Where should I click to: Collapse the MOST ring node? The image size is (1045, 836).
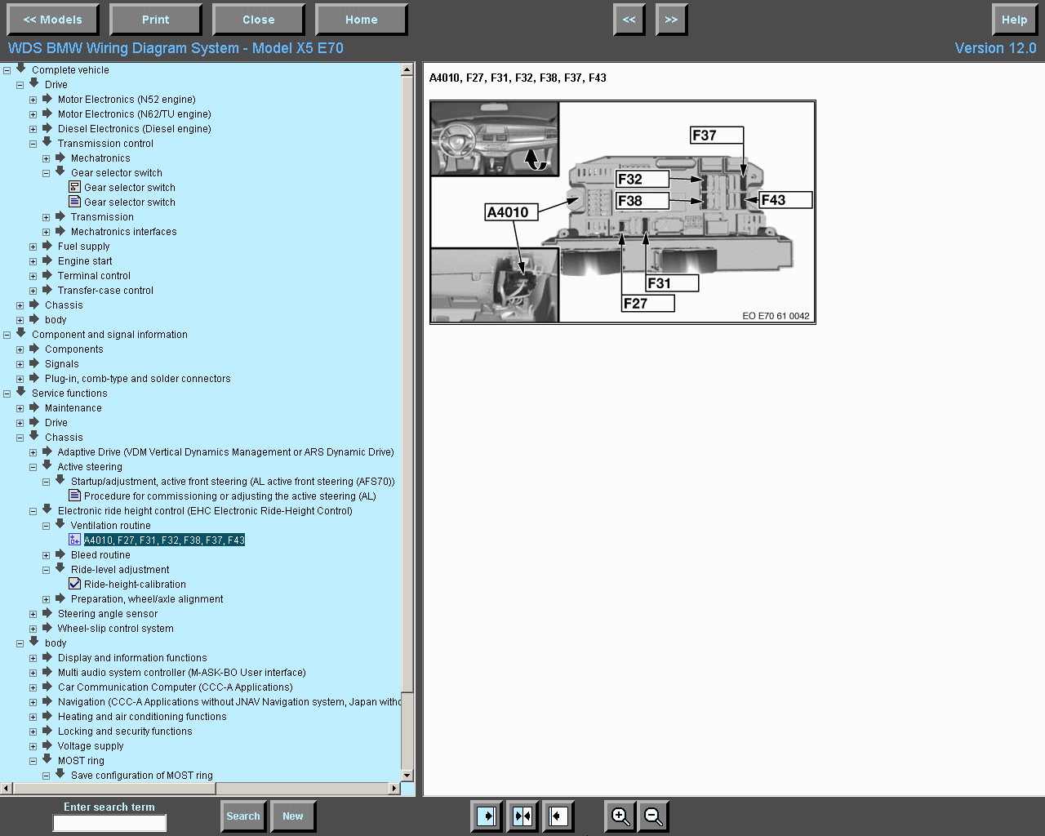coord(33,761)
